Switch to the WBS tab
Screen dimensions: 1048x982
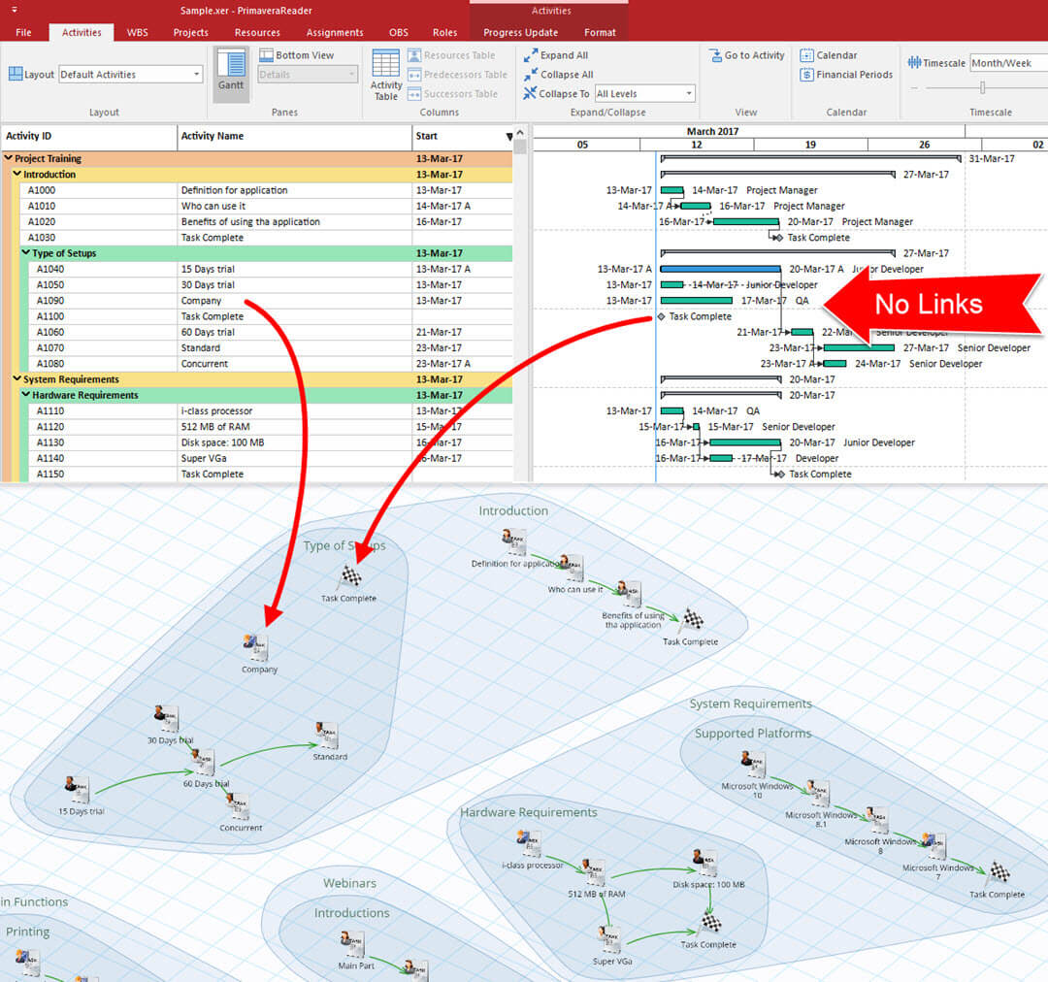coord(138,32)
